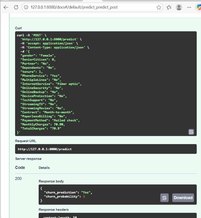Select the 'Content-Type: application/json' header line

55,47
